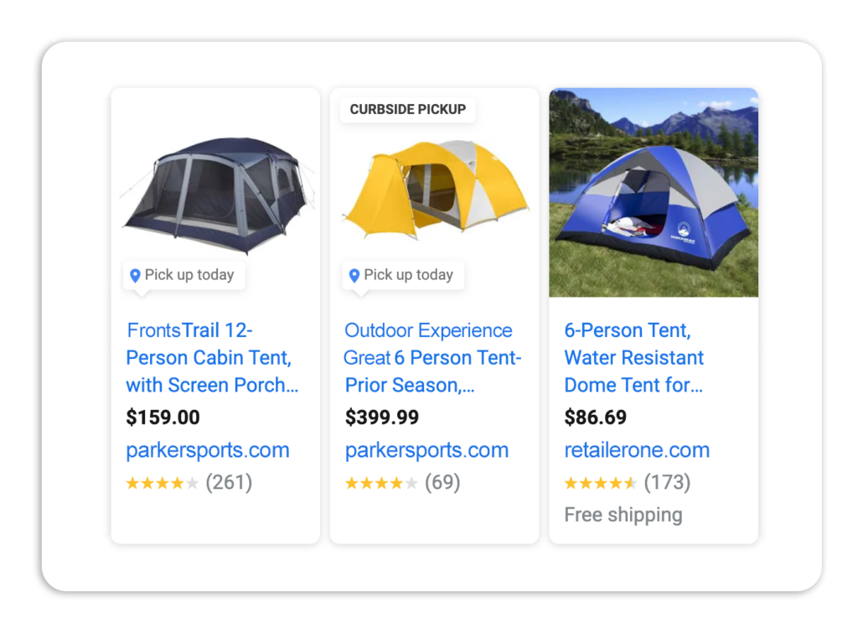Click Pick up today label on yellow tent
858x623 pixels.
(409, 275)
